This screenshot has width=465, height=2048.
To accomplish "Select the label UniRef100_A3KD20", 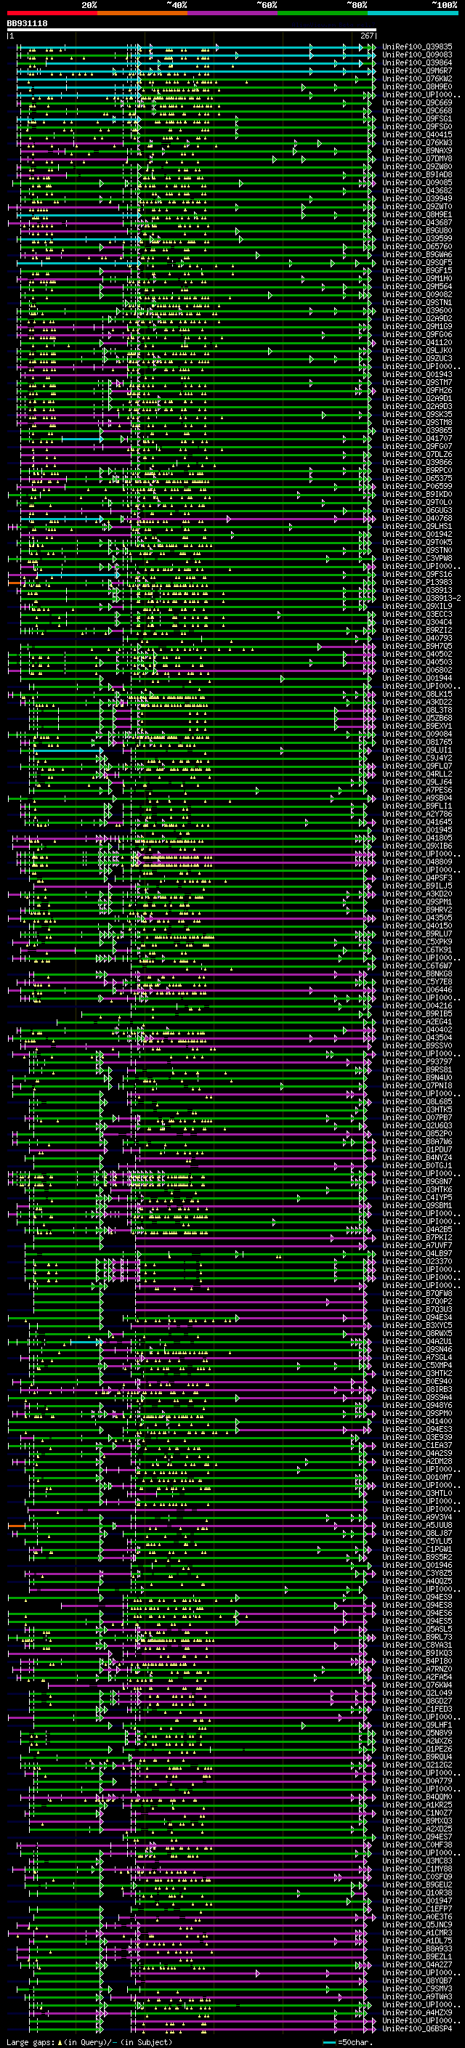I will [x=417, y=894].
